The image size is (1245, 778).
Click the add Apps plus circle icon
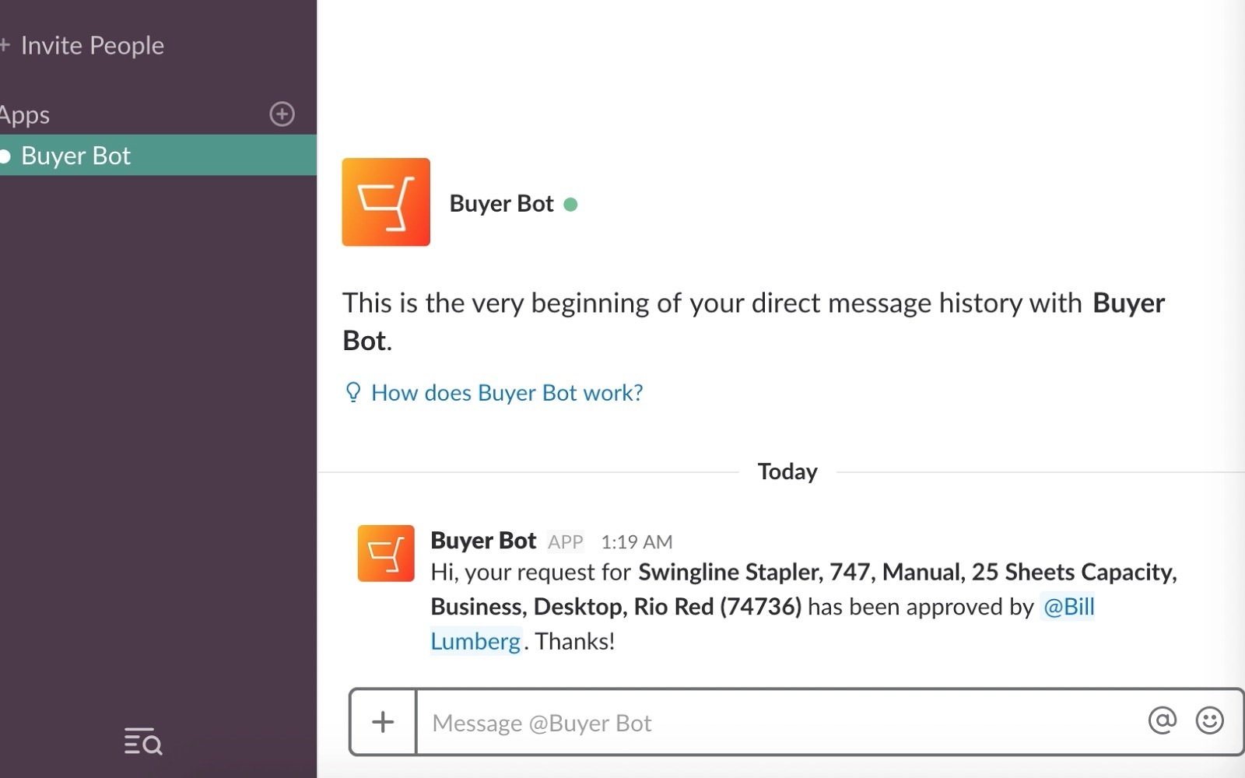[x=282, y=114]
